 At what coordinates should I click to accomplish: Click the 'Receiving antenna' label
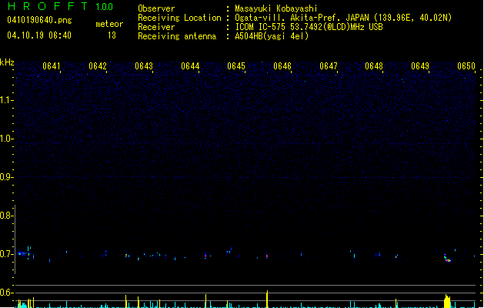pos(177,36)
